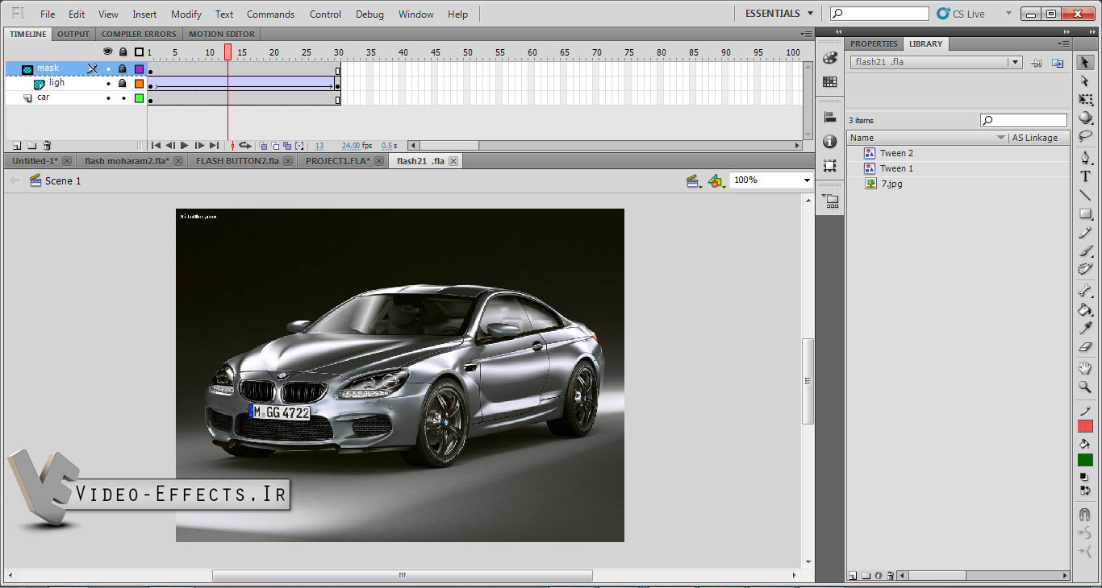Toggle the timeline Loop button
Viewport: 1102px width, 588px height.
coord(245,146)
